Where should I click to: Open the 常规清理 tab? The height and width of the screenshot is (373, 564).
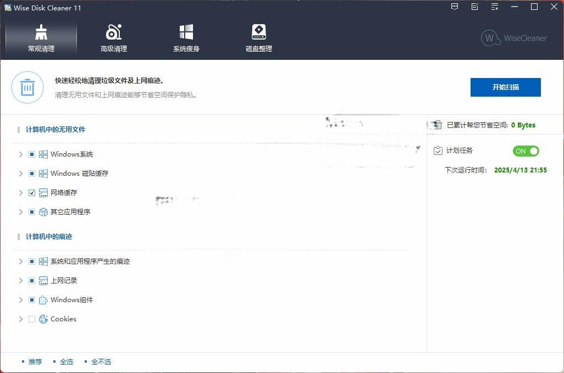[41, 38]
